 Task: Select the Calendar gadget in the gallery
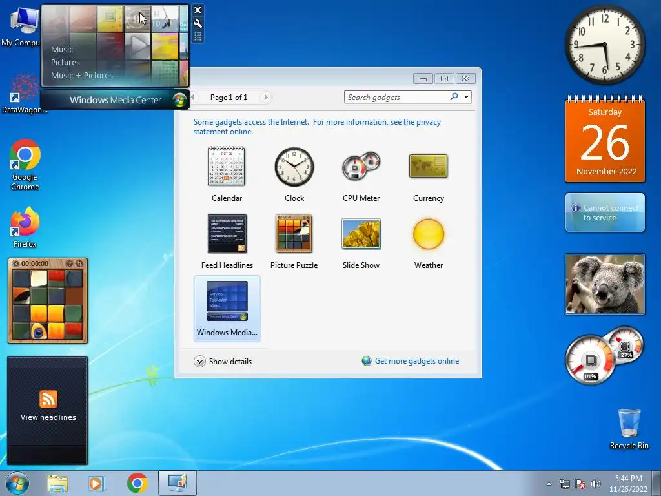pos(227,174)
